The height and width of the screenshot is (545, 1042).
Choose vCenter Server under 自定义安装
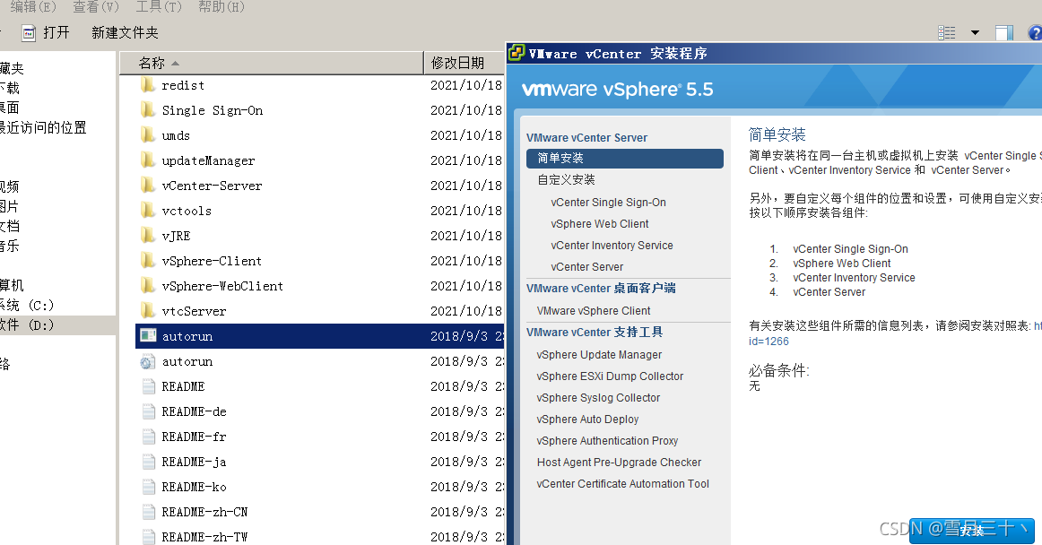coord(586,266)
